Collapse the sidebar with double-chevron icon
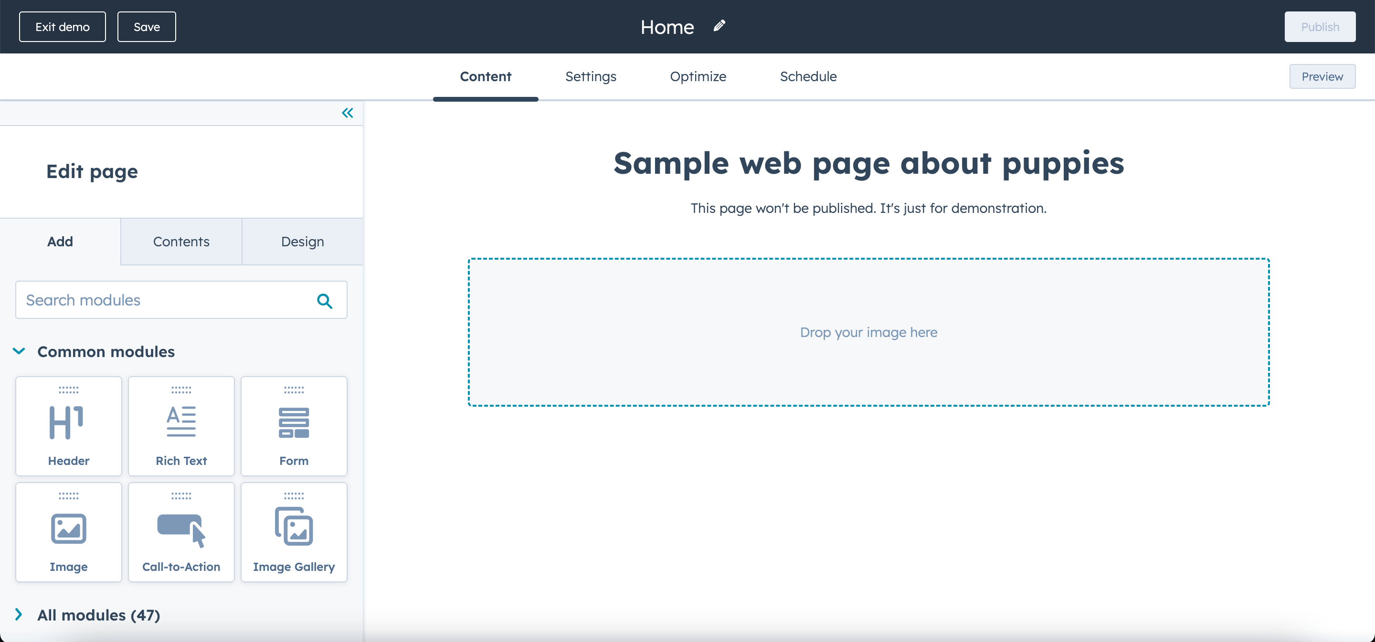Viewport: 1375px width, 642px height. point(348,113)
